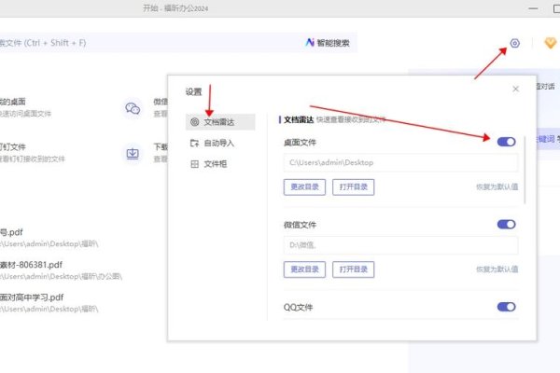Click 打开目录 under 桌面文件
560x373 pixels.
[x=353, y=187]
